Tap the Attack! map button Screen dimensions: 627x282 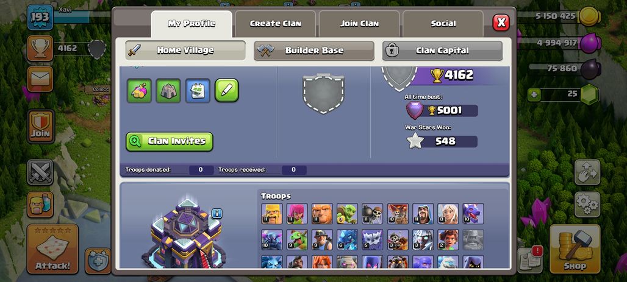coord(52,249)
